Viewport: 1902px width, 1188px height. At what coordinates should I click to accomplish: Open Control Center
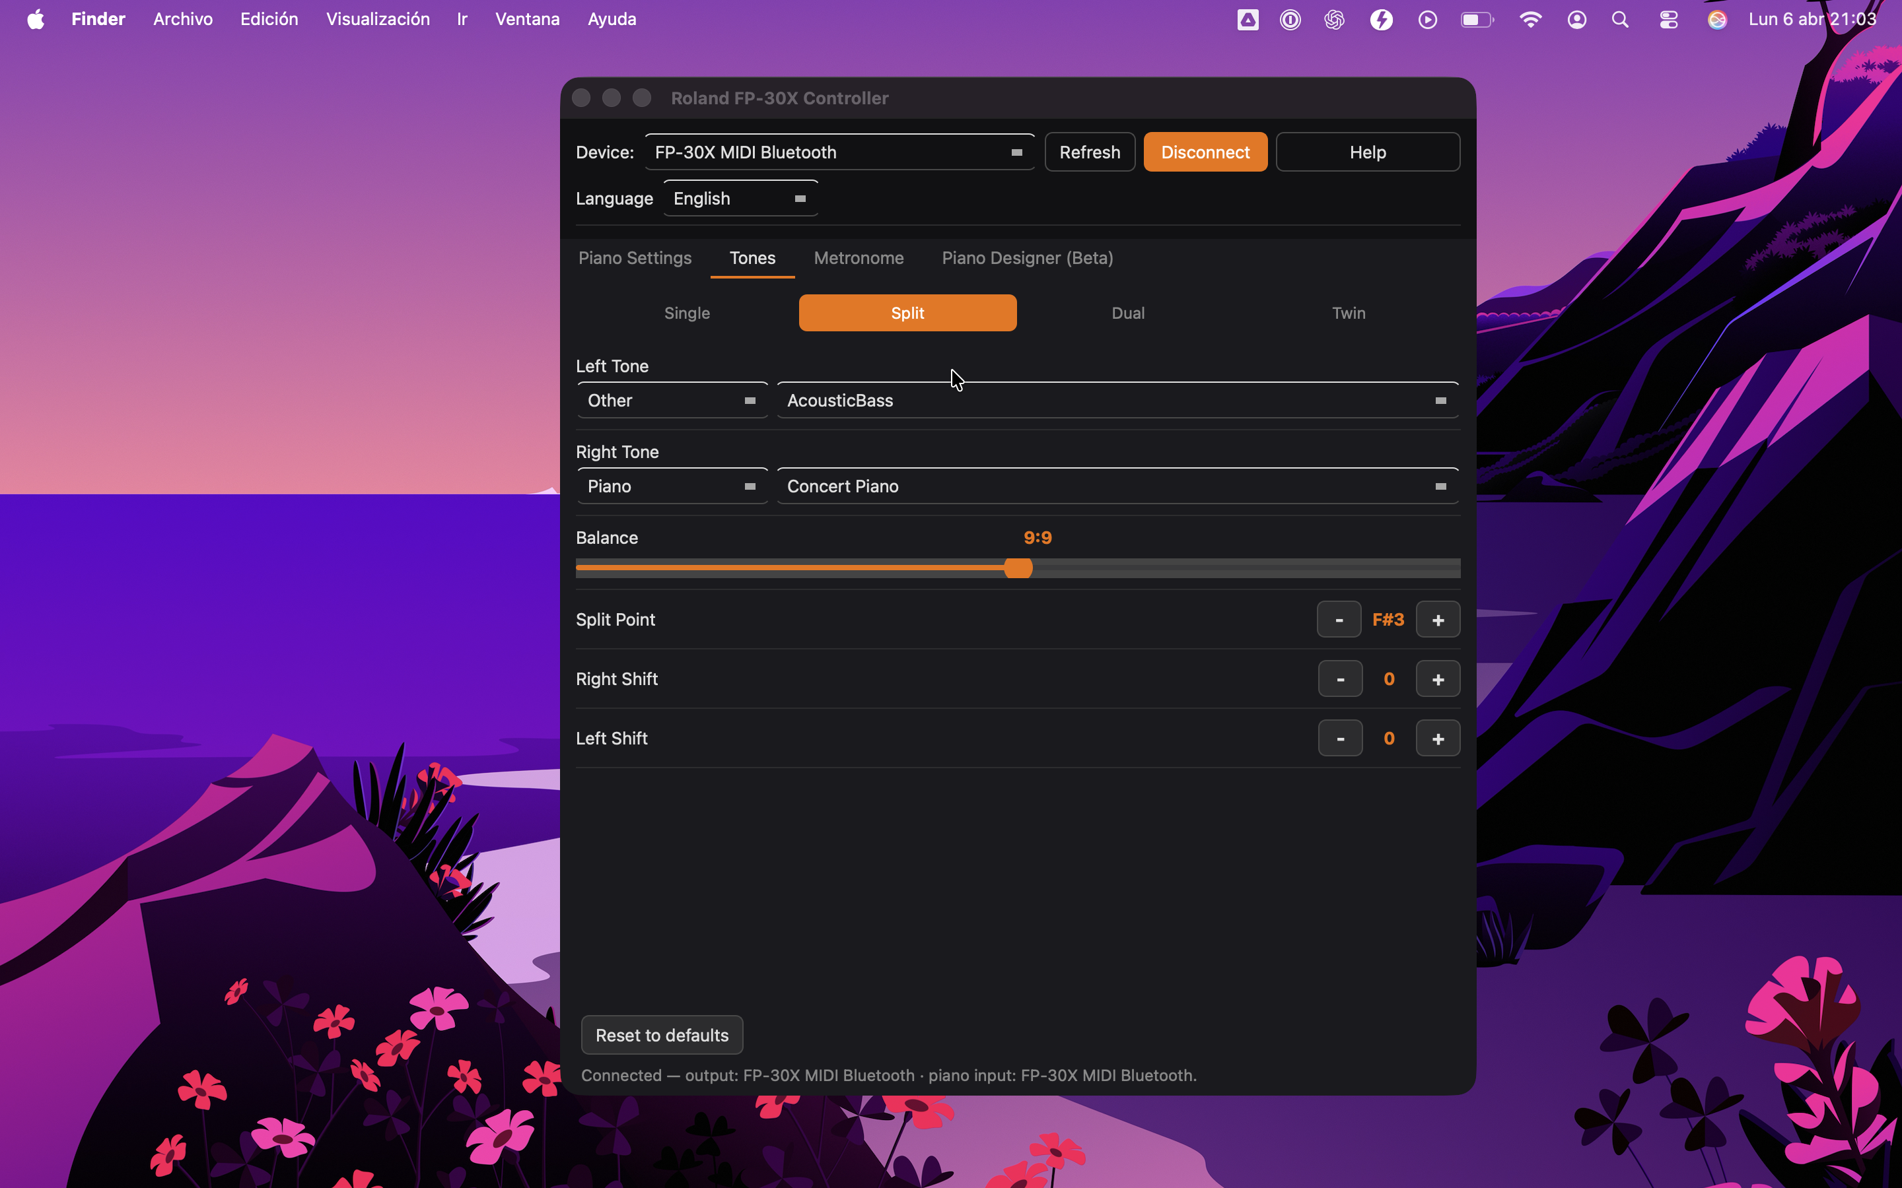point(1669,19)
